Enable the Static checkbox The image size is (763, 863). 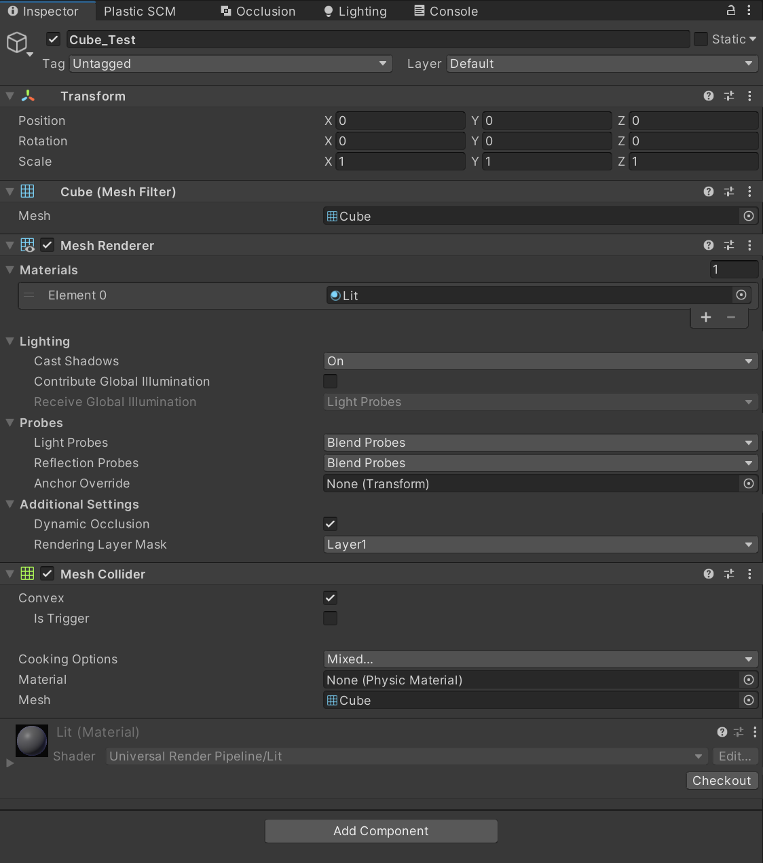pyautogui.click(x=701, y=39)
